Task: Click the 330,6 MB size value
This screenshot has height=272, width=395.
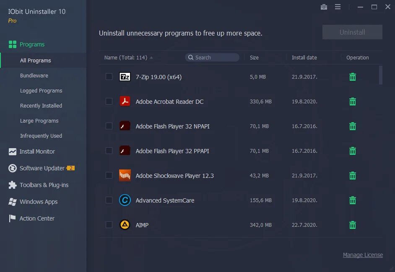Action: point(261,102)
